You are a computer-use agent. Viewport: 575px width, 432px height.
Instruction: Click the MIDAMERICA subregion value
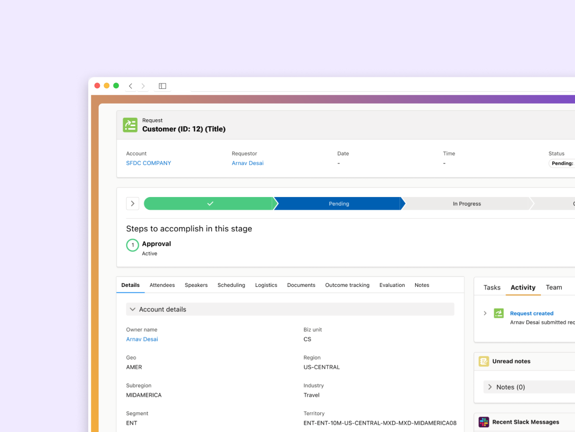point(144,395)
